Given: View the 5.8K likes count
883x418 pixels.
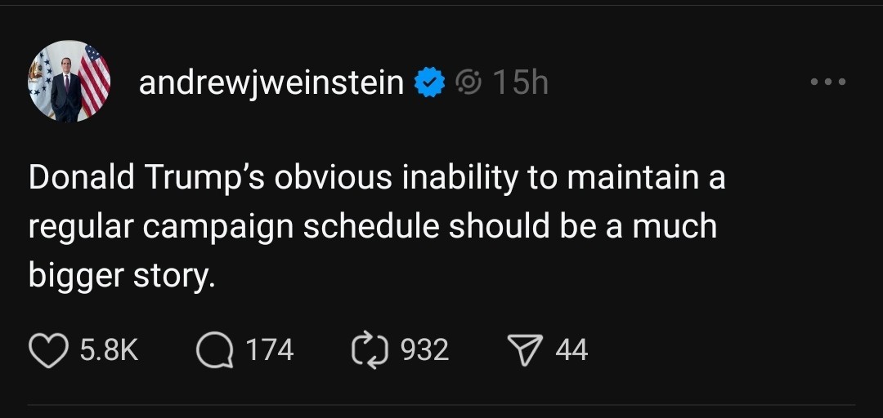Looking at the screenshot, I should point(110,350).
